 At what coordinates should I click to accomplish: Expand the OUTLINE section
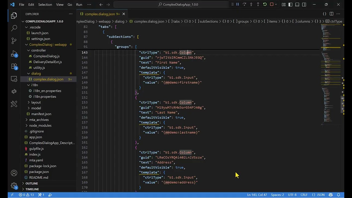[x=48, y=183]
